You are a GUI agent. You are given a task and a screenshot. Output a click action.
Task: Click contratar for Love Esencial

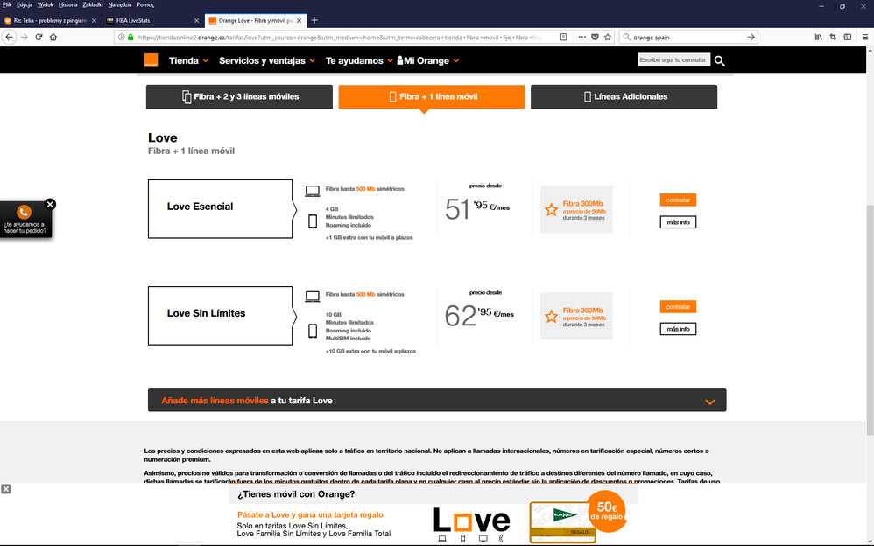coord(678,199)
